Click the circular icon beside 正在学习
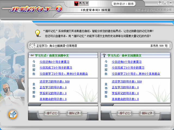 (32, 46)
